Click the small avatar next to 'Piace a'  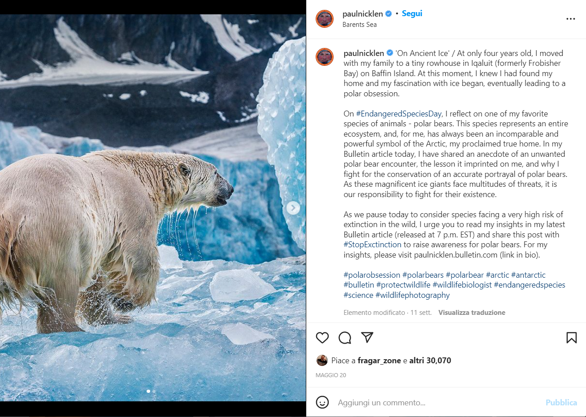coord(322,361)
